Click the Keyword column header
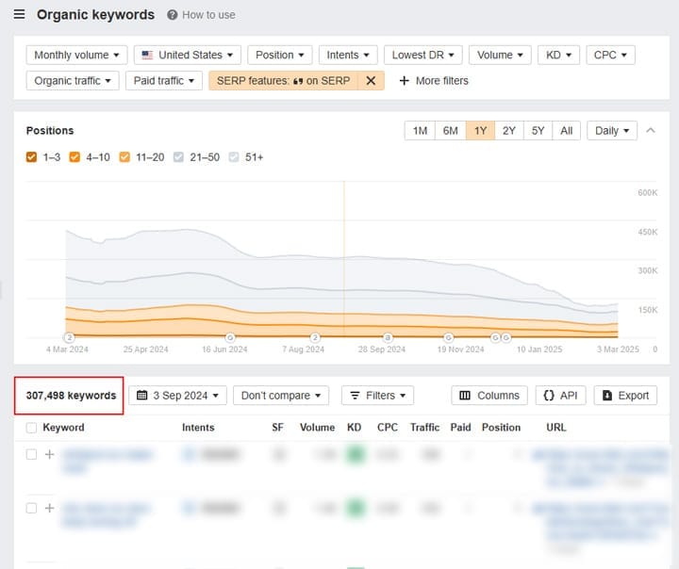This screenshot has height=569, width=679. [63, 428]
